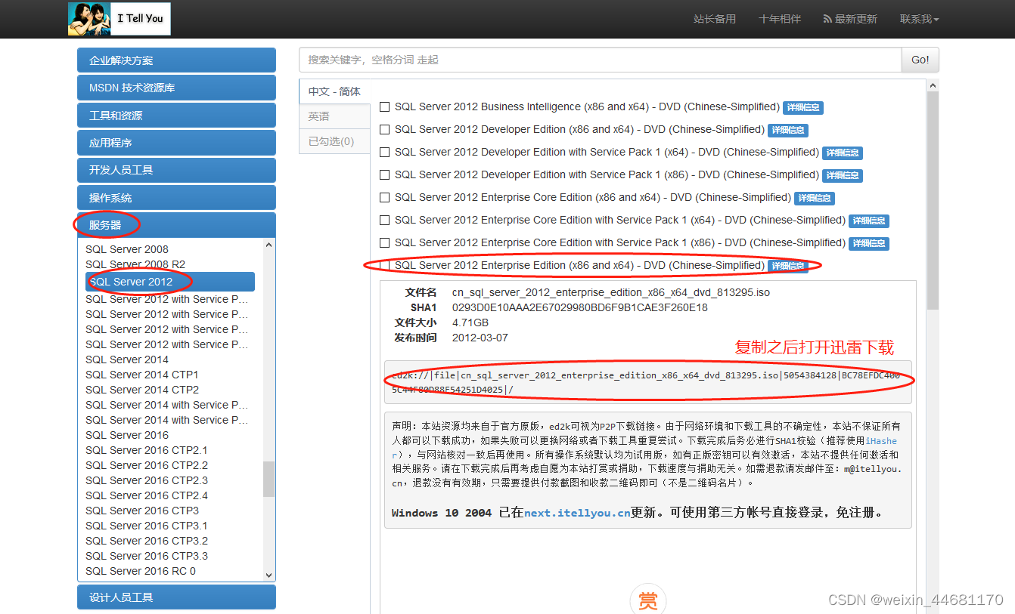1015x614 pixels.
Task: Show 详细信息 for Enterprise Core Edition SP1 (x86)
Action: [x=868, y=243]
